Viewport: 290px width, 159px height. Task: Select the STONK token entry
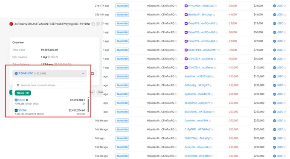pos(50,112)
